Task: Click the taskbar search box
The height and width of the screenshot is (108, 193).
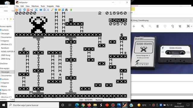Action: [x=33, y=105]
